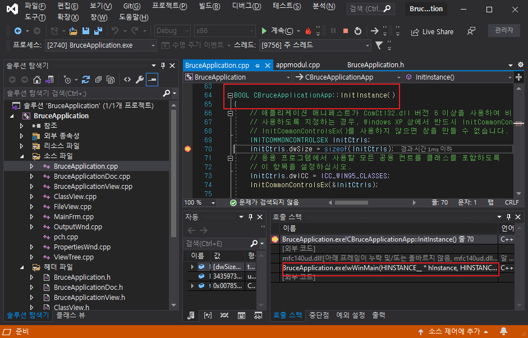Click the 관리자 button

coord(504,30)
